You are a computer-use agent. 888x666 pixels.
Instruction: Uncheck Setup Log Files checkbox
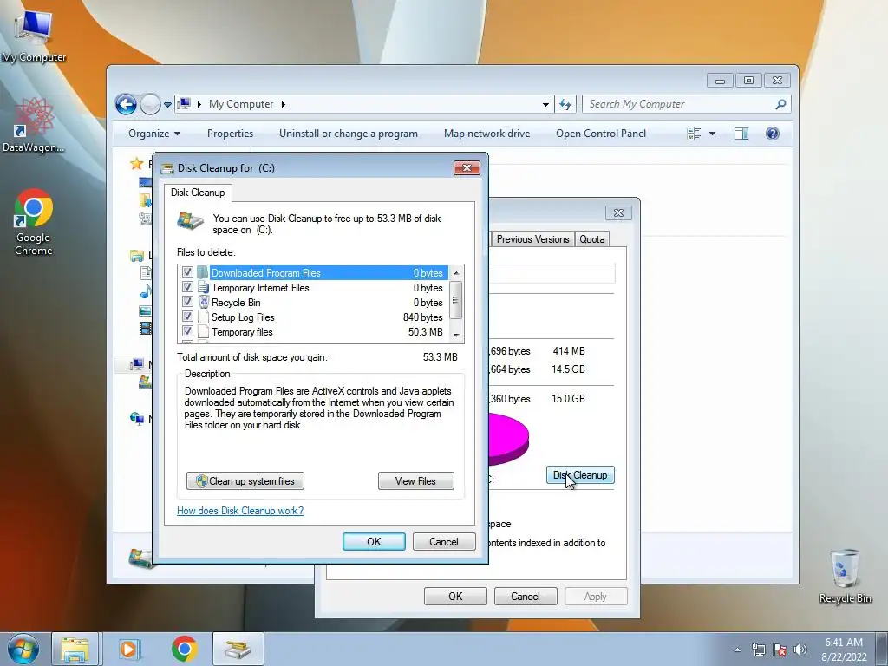187,317
